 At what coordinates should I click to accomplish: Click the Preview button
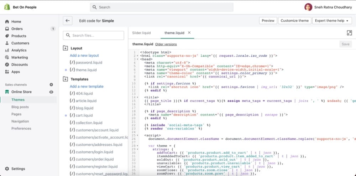(x=268, y=21)
